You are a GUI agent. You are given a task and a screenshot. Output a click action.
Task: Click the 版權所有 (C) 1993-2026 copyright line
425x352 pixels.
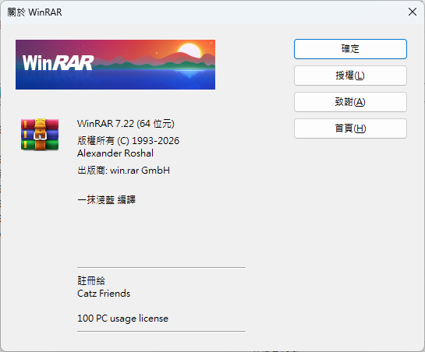[128, 140]
